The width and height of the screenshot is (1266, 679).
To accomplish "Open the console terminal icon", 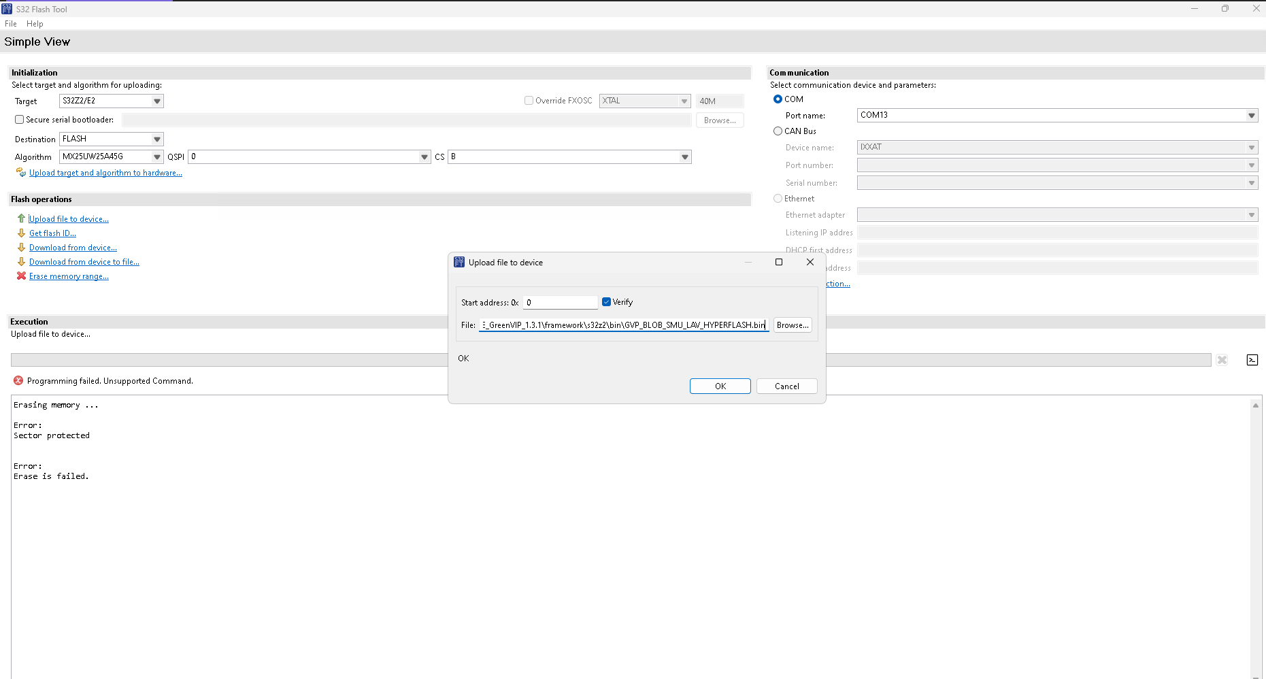I will click(1252, 360).
